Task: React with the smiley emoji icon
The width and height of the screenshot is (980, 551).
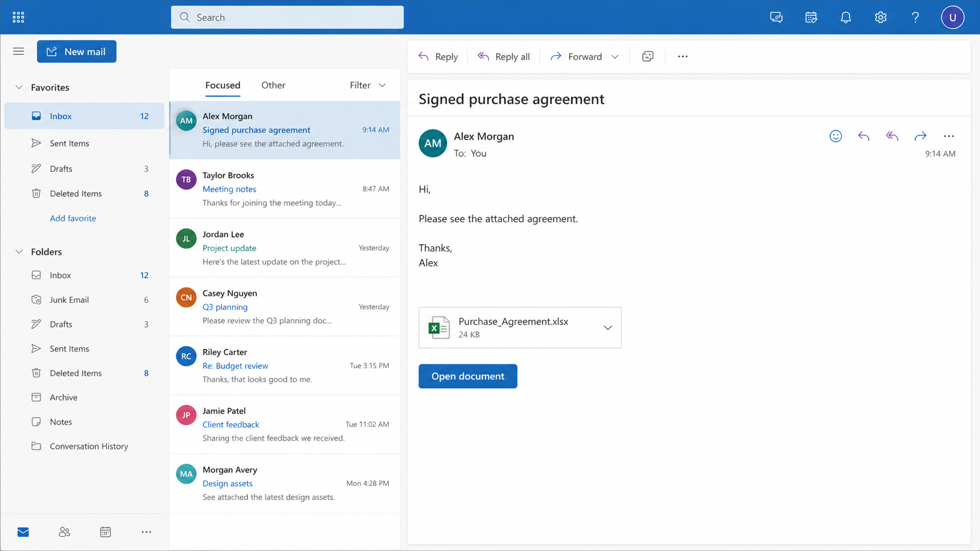Action: 836,136
